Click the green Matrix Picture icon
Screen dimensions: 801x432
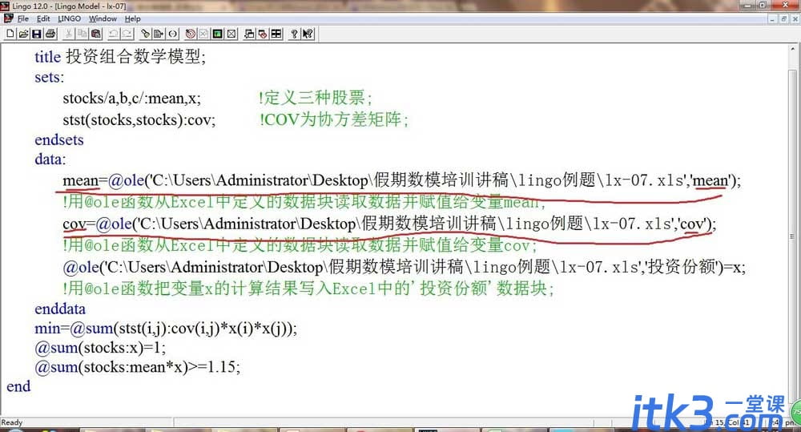click(x=217, y=34)
